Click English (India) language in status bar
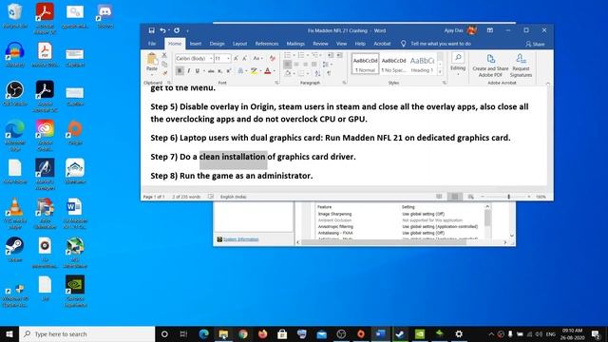 (x=233, y=197)
